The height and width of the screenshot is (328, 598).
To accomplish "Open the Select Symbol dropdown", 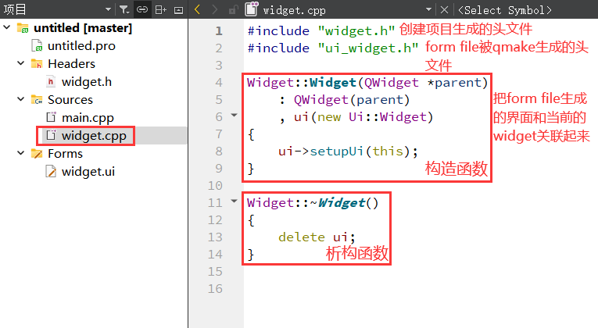I will click(504, 10).
